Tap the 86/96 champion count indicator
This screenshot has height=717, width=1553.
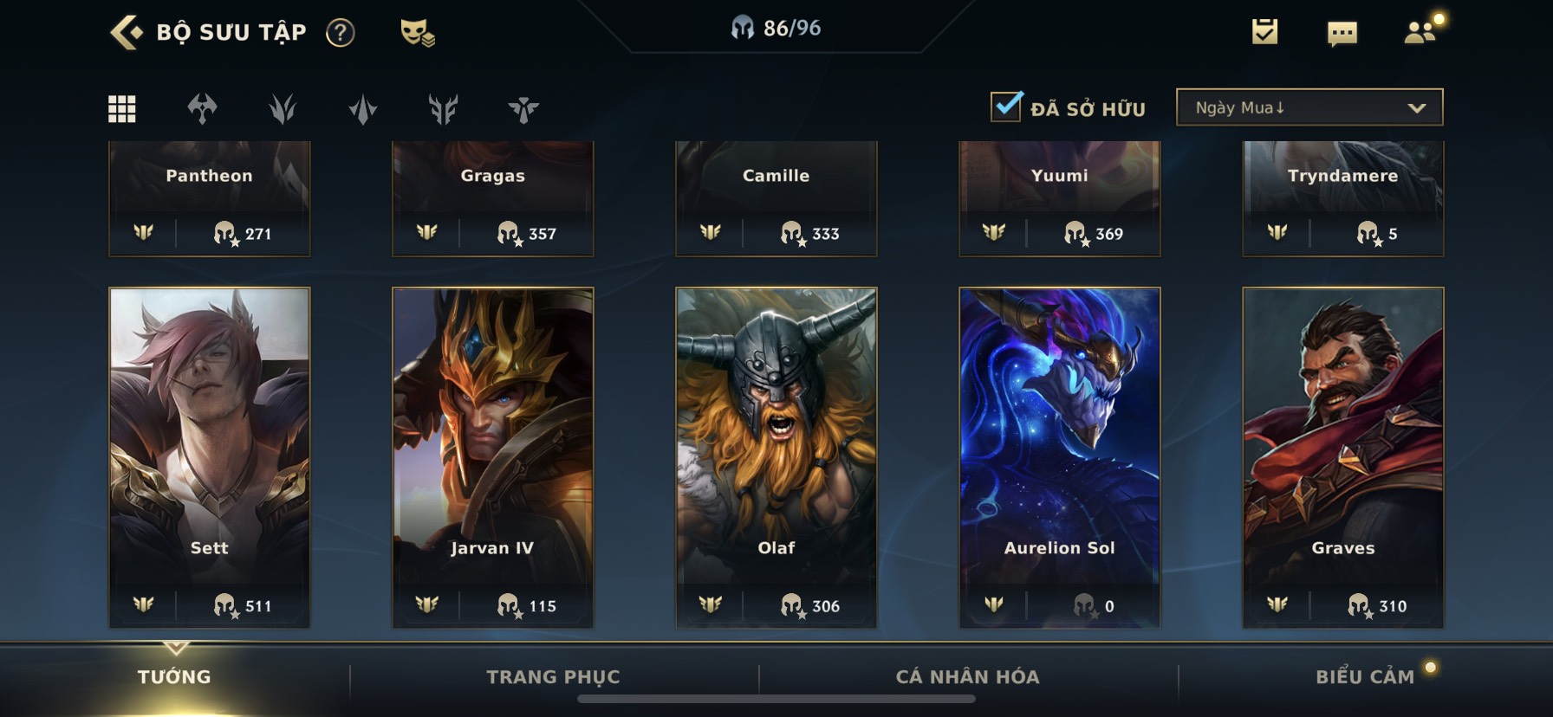point(776,29)
